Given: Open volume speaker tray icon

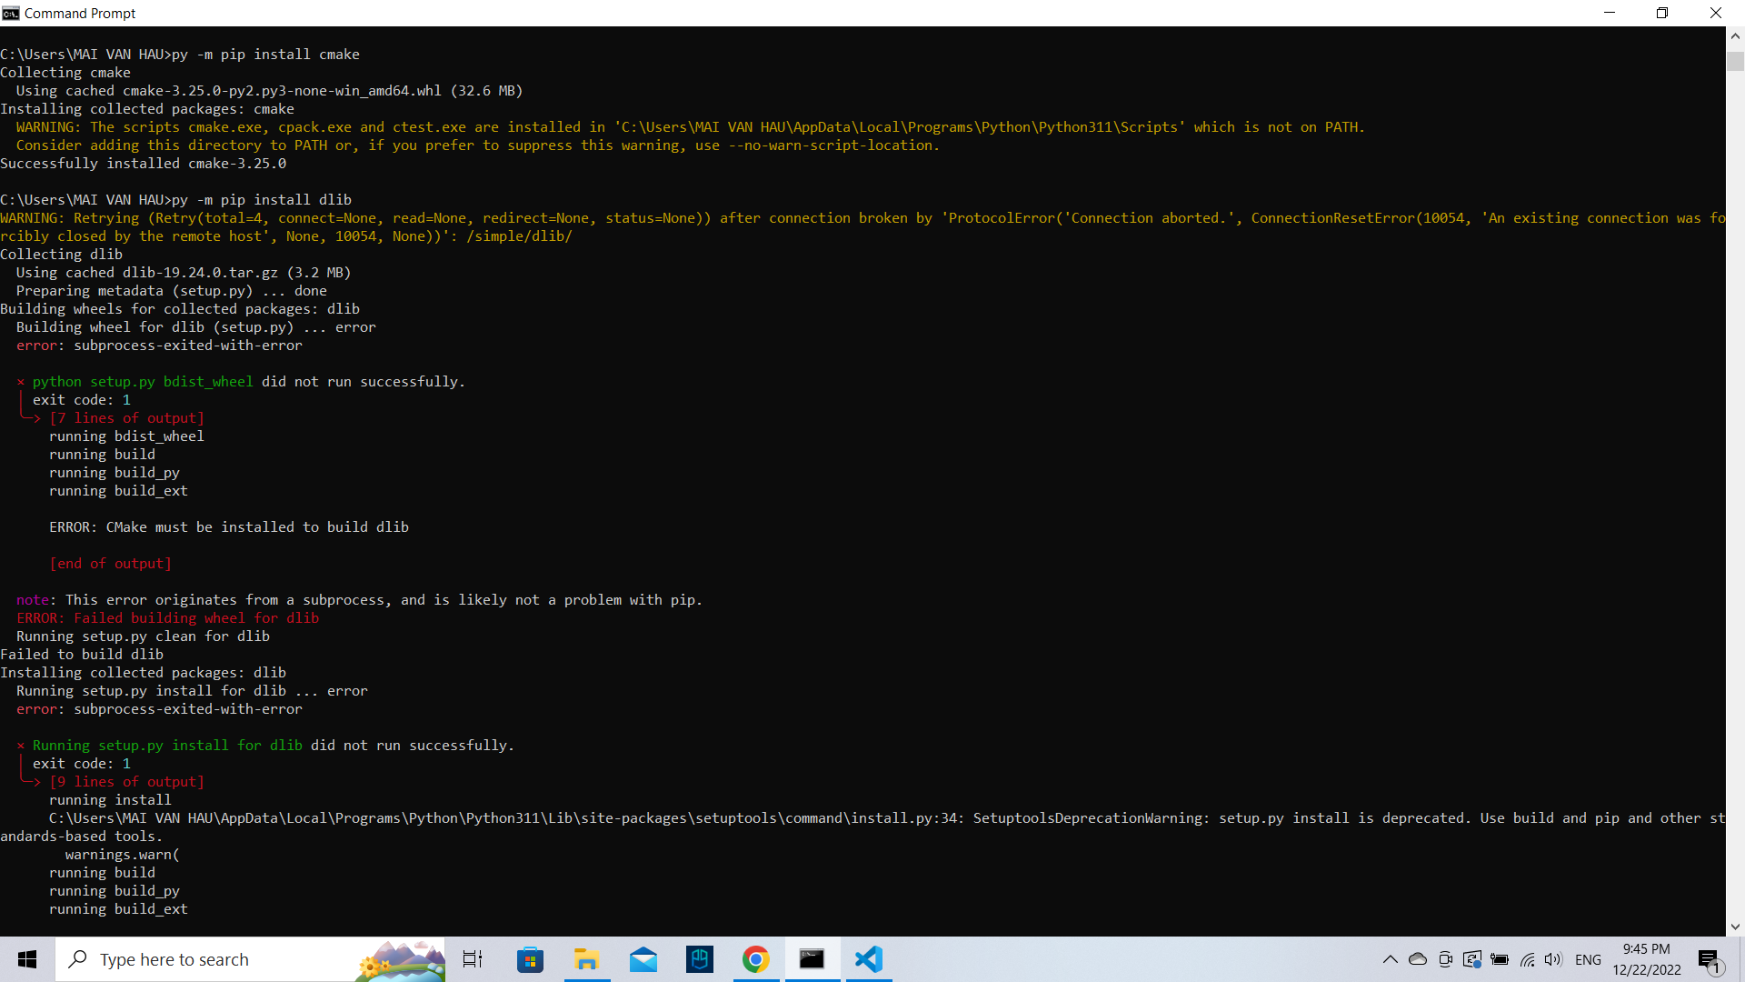Looking at the screenshot, I should (1553, 959).
